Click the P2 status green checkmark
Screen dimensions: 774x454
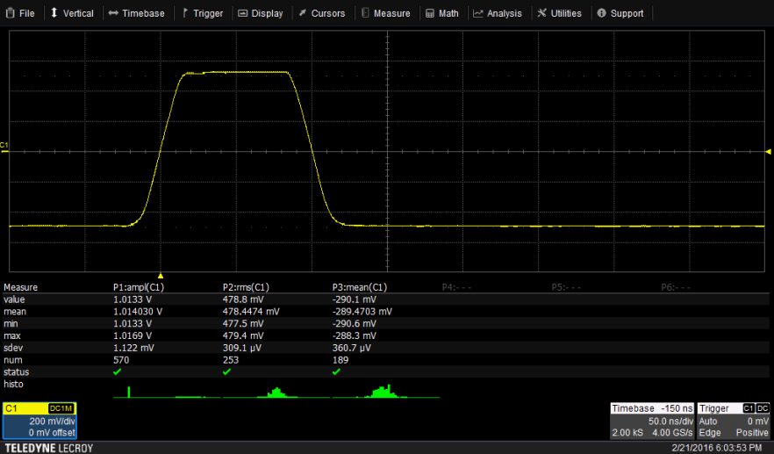coord(227,372)
